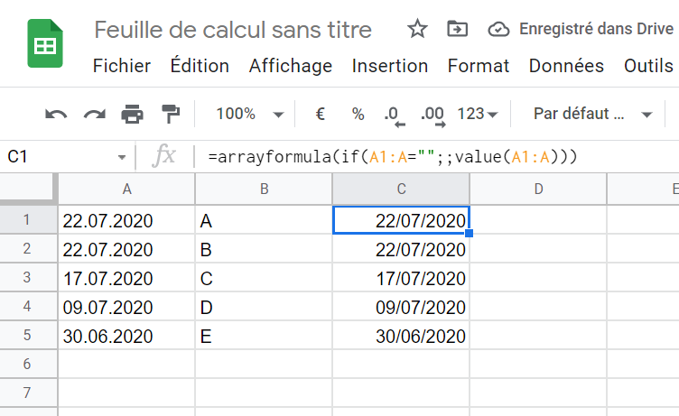Open the 123 number formats dropdown

click(x=478, y=114)
